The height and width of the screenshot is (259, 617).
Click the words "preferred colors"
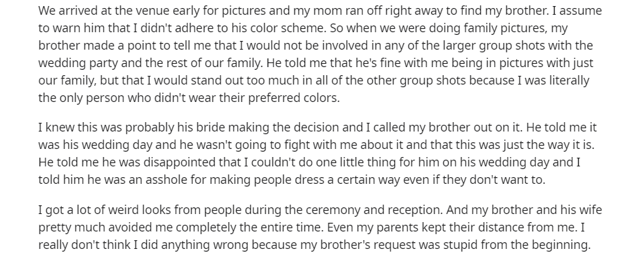(x=294, y=97)
